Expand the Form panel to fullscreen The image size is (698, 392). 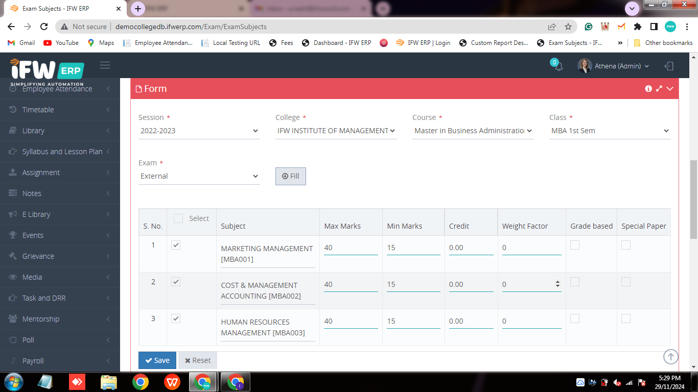[x=659, y=88]
